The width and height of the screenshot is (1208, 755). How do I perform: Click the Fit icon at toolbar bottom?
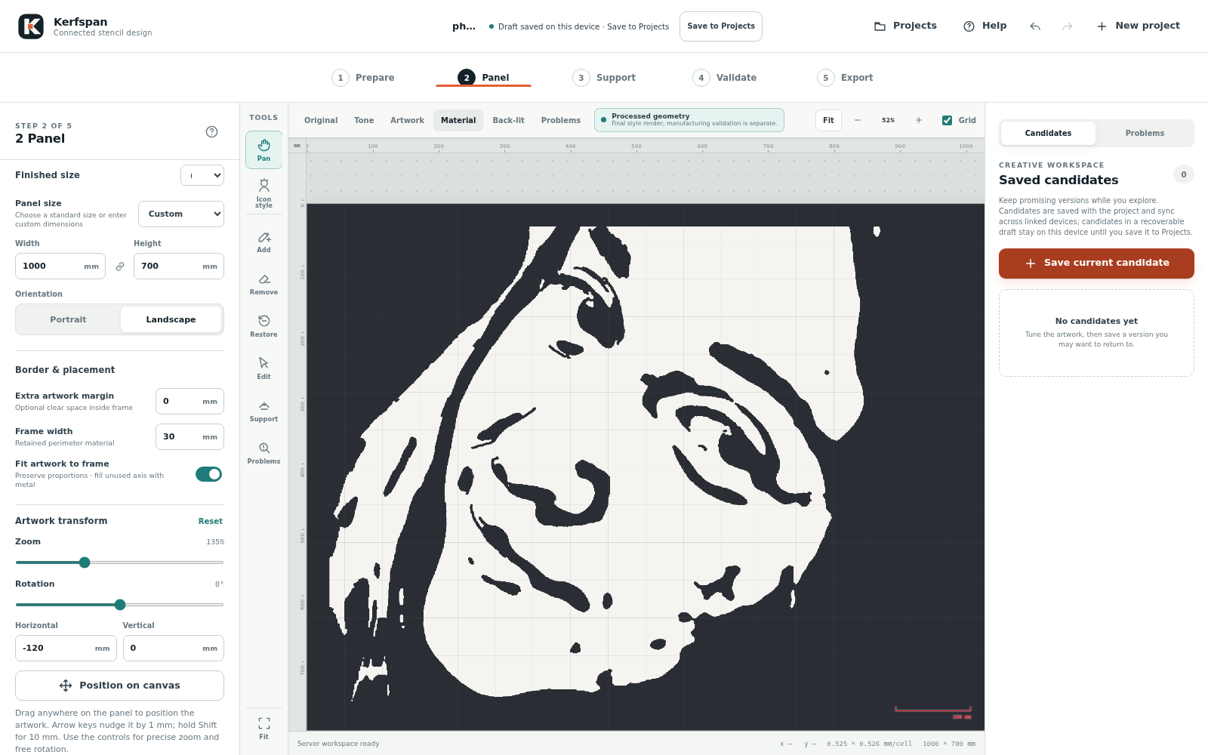(263, 729)
